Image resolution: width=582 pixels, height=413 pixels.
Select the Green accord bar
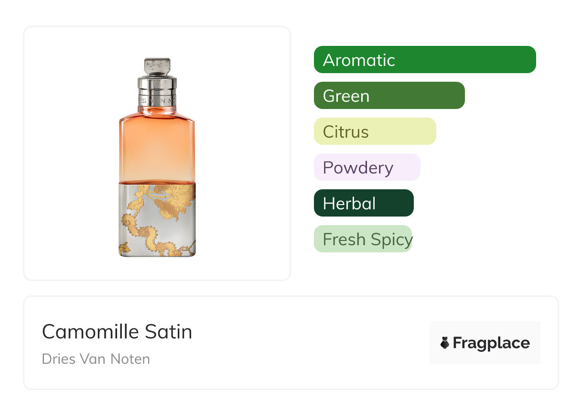point(389,96)
